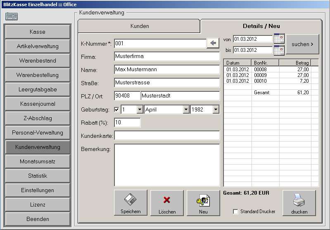Open Kasse from the sidebar
330x230 pixels.
(38, 32)
